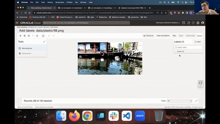Open the Chrome File menu
This screenshot has height=124, width=220.
(x=32, y=2)
